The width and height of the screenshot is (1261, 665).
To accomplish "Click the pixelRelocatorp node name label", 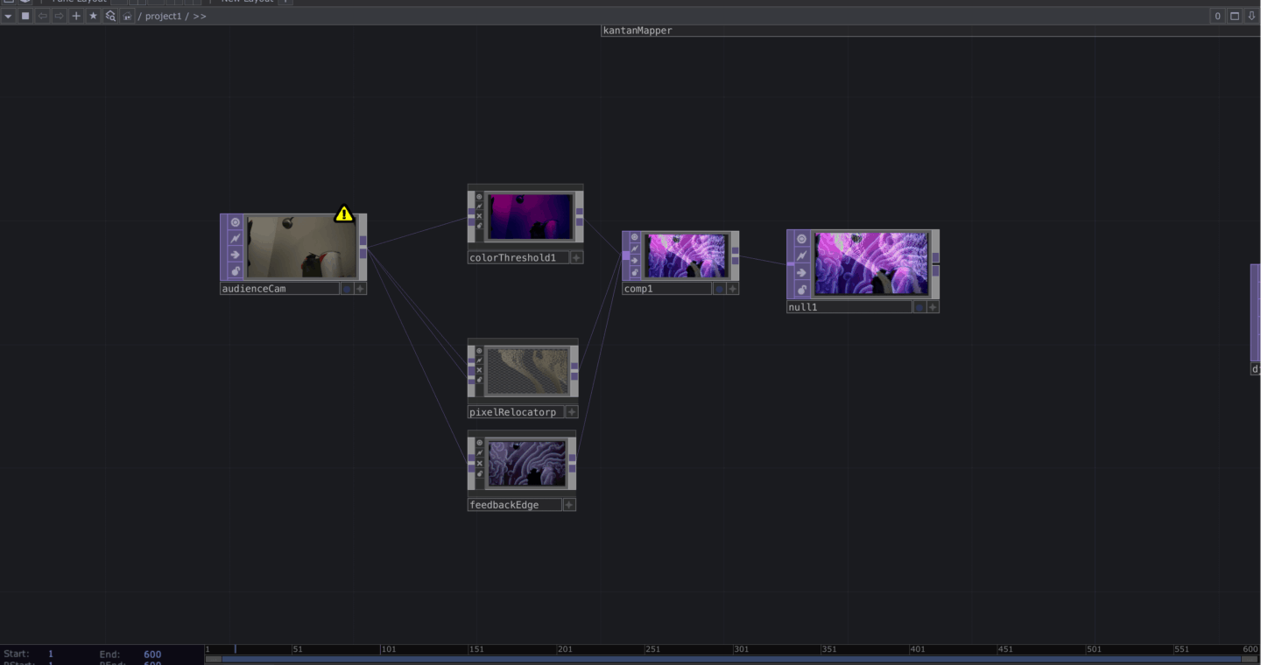I will pyautogui.click(x=513, y=412).
